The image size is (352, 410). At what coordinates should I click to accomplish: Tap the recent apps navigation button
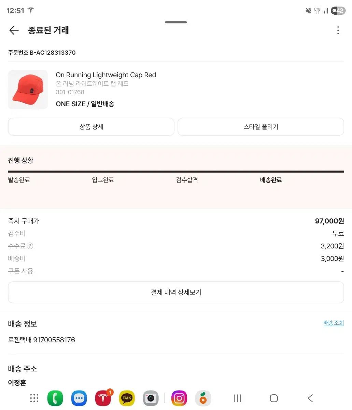click(237, 398)
